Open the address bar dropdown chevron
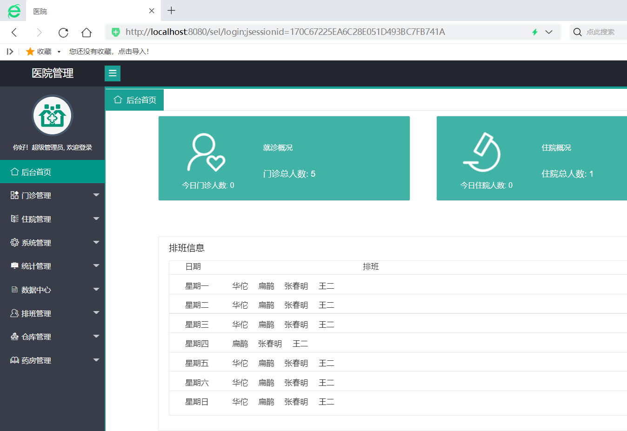This screenshot has height=431, width=627. (x=549, y=32)
